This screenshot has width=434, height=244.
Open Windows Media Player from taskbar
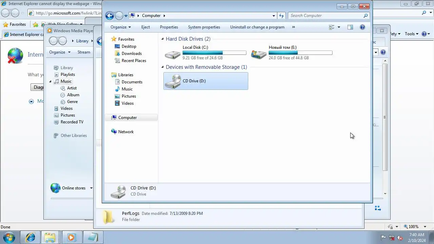[x=71, y=238]
